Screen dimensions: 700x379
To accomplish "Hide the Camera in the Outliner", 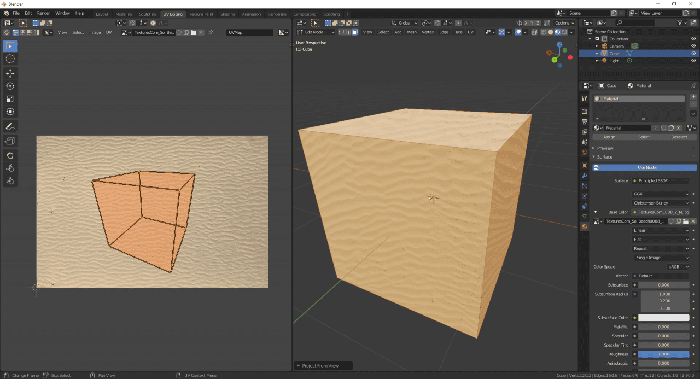I will [x=693, y=46].
